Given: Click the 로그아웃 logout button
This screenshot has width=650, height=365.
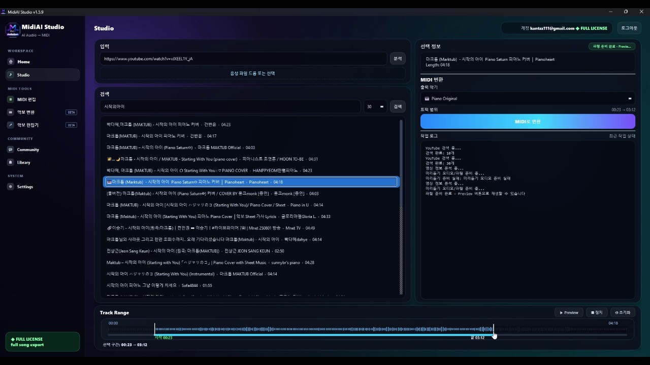Looking at the screenshot, I should click(629, 28).
